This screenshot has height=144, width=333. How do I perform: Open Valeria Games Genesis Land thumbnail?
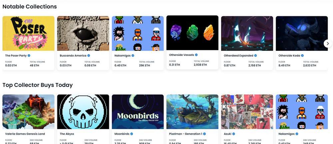point(28,112)
